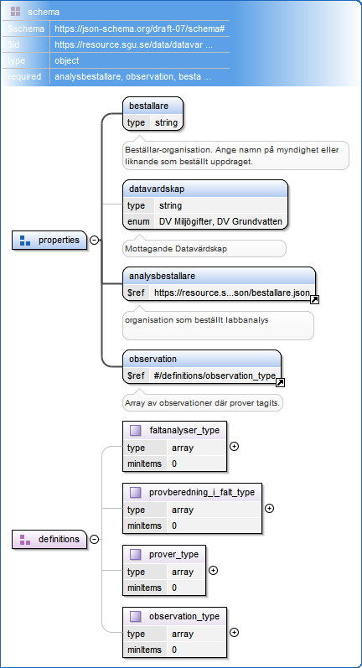Screen dimensions: 362x668
Task: Click the '$ref' key in observation
Action: coord(136,375)
